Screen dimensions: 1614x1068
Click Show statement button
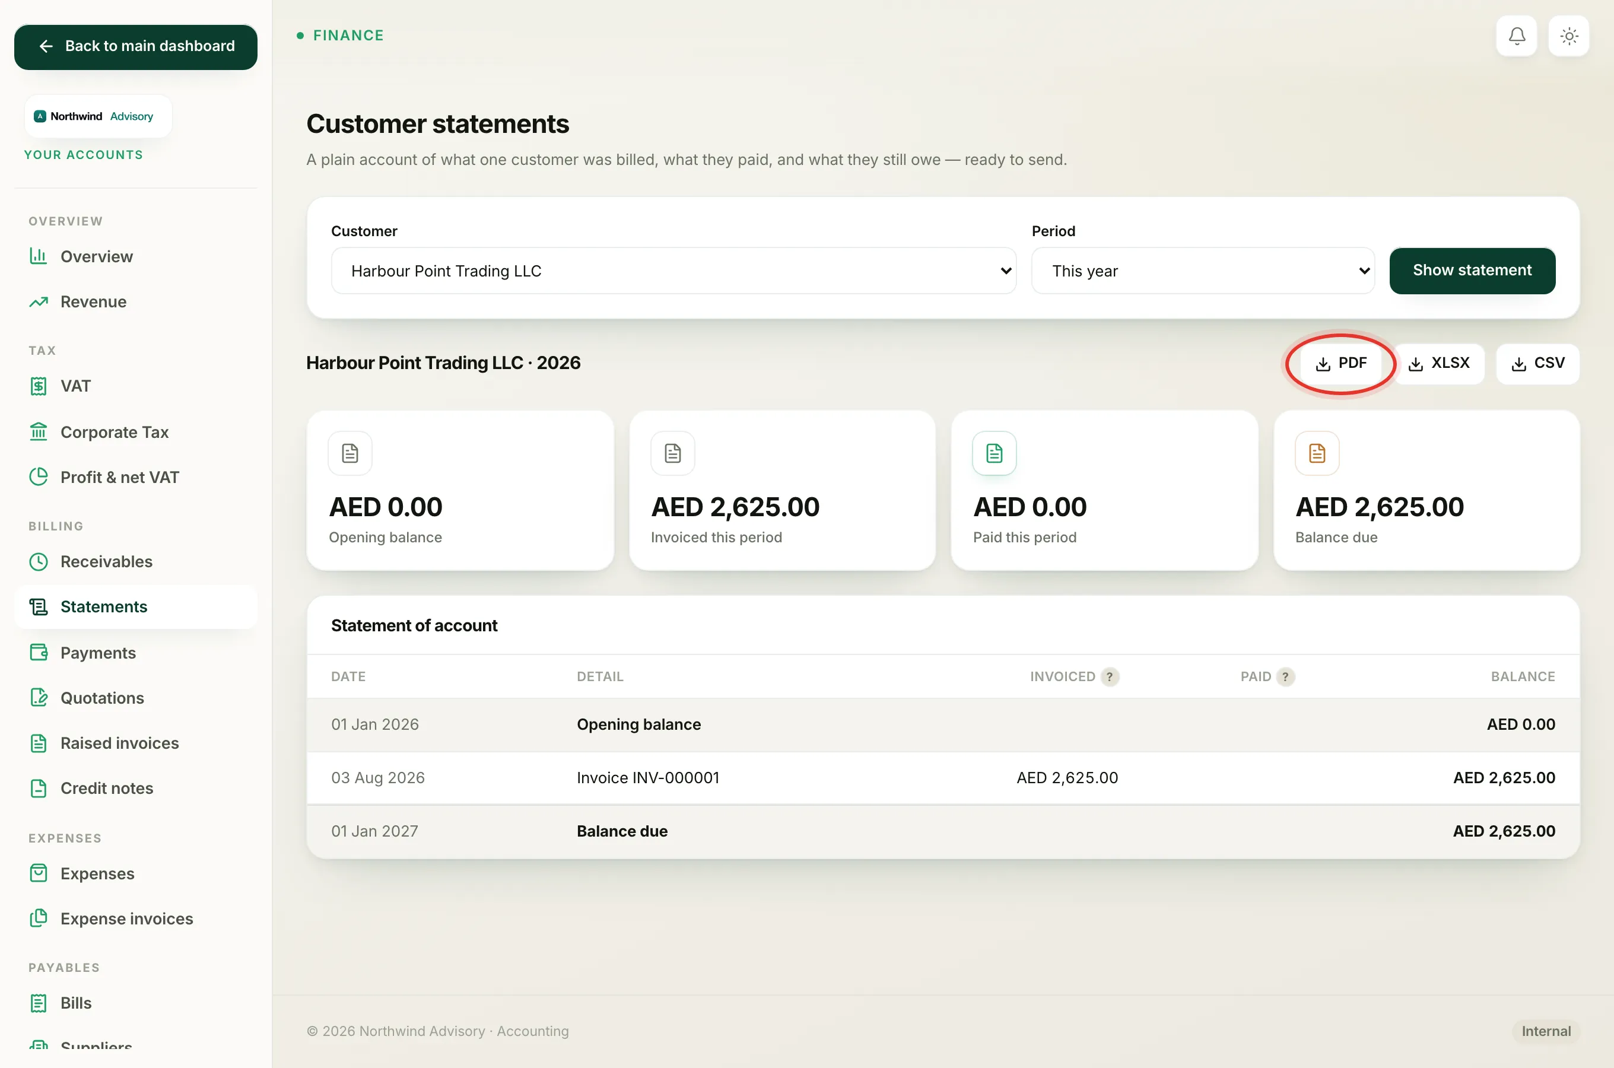click(x=1472, y=271)
